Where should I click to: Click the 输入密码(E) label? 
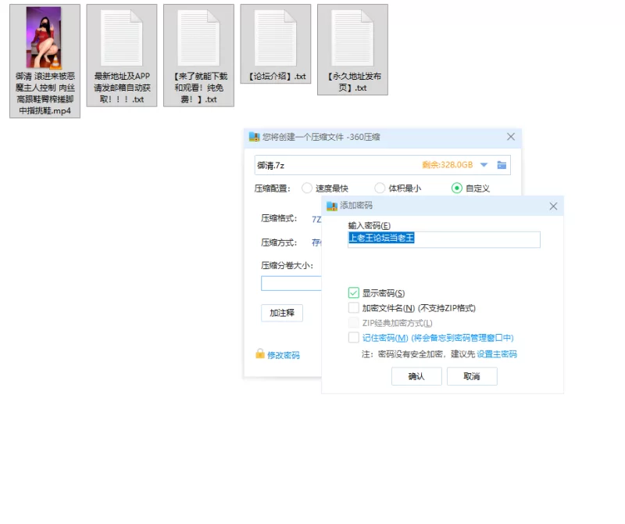[x=369, y=225]
